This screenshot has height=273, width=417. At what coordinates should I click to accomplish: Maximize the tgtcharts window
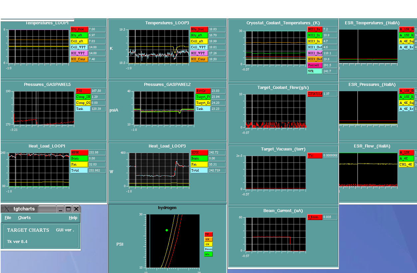coord(68,209)
